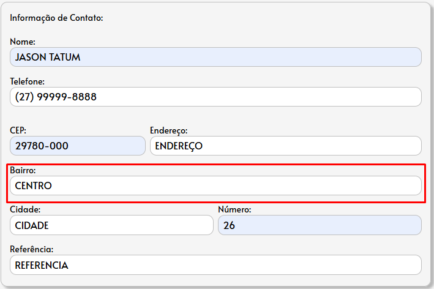Image resolution: width=434 pixels, height=289 pixels.
Task: Click the Referência input field
Action: [215, 265]
